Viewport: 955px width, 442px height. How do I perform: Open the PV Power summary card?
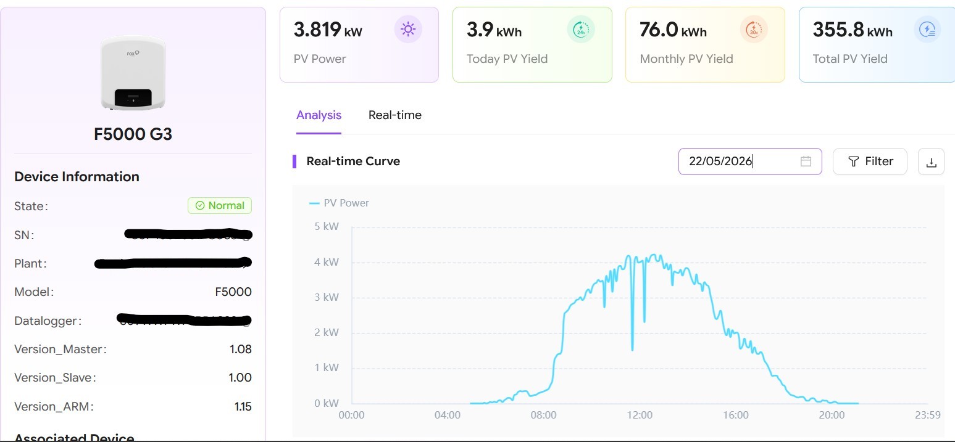click(x=359, y=44)
